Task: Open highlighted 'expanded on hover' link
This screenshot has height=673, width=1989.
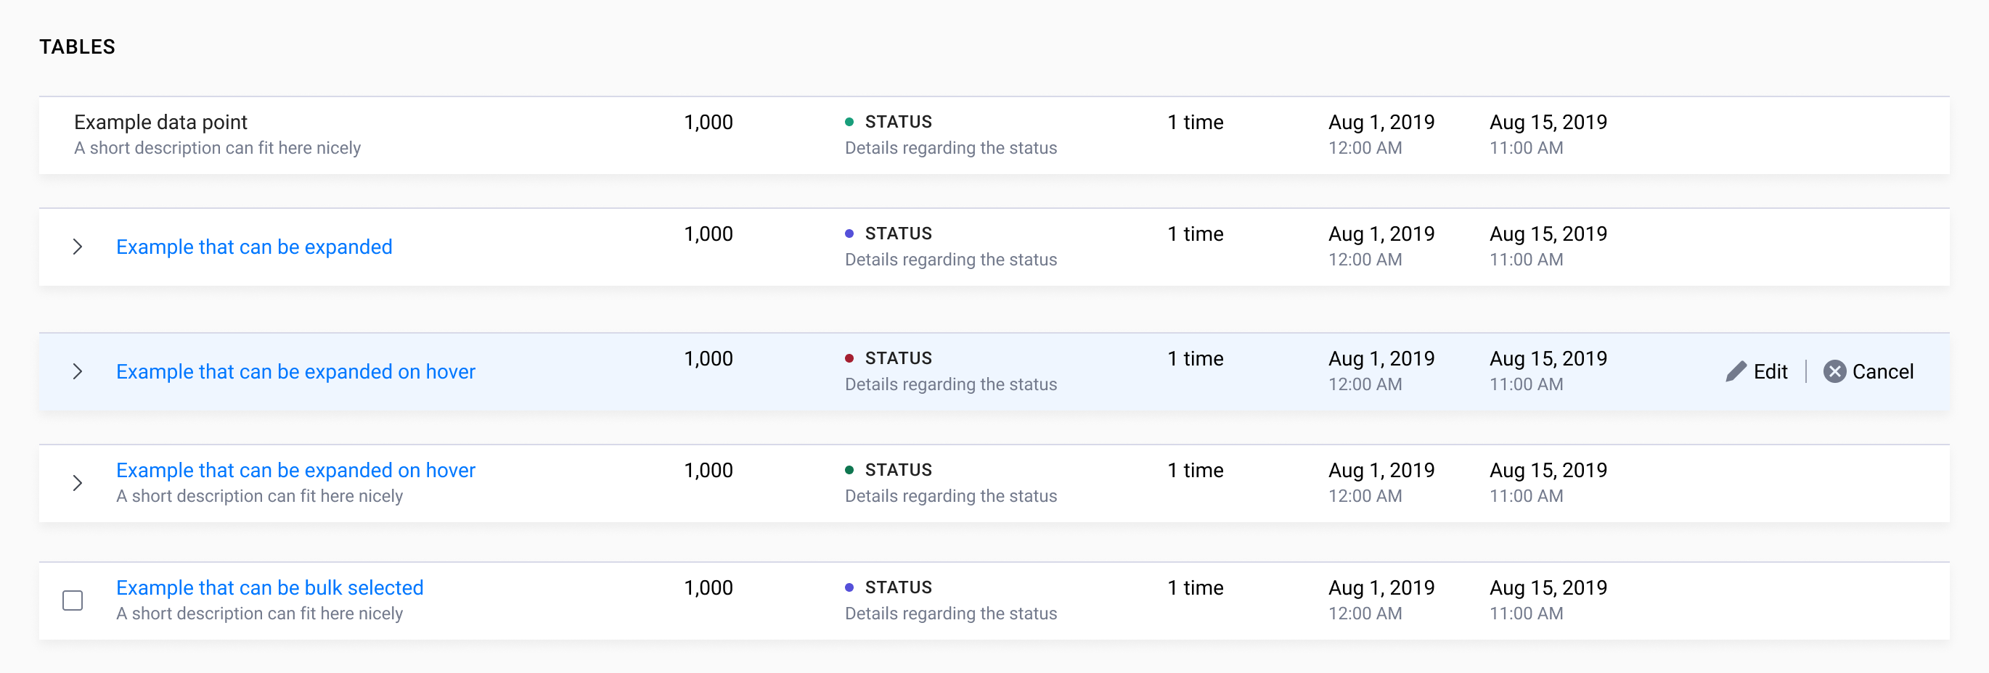Action: (x=295, y=371)
